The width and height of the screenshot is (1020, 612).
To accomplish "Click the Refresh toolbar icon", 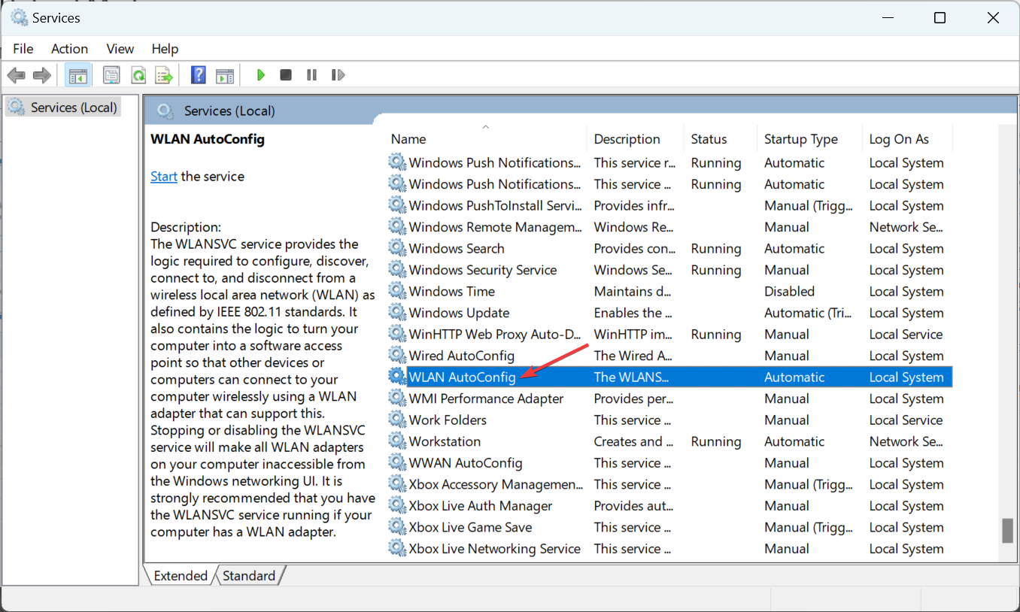I will [138, 75].
